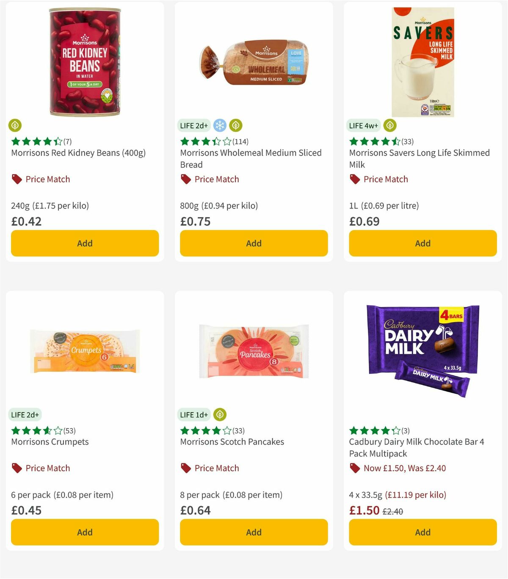
Task: Click the organic icon on Scotch Pancakes card
Action: tap(220, 415)
